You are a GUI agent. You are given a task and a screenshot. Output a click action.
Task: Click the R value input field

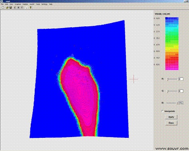pyautogui.click(x=181, y=79)
